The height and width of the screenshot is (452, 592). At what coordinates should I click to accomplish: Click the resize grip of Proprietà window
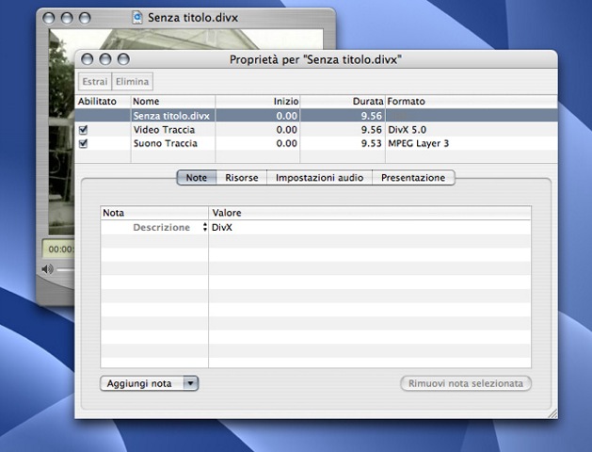pos(552,413)
